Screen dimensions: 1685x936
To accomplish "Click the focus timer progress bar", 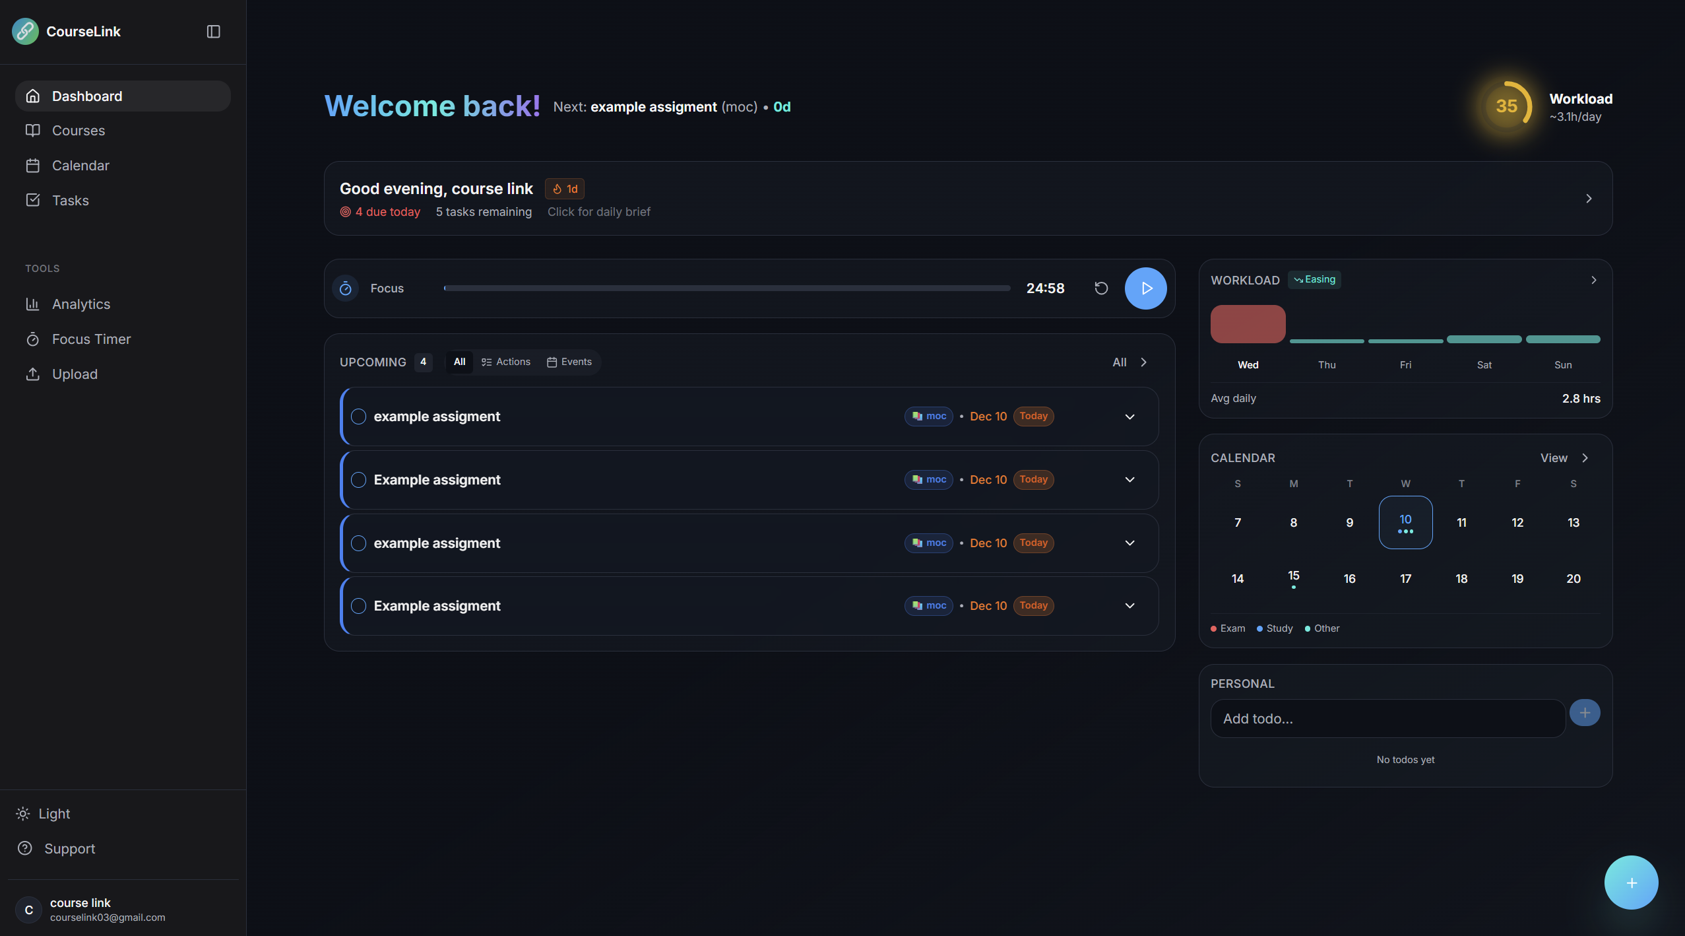I will [x=726, y=288].
